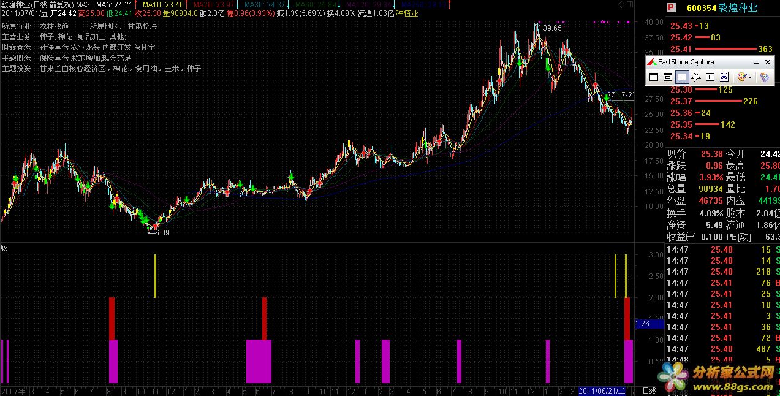Viewport: 780px width, 396px height.
Task: Click the 2011/06/21/二 date marker
Action: (602, 390)
